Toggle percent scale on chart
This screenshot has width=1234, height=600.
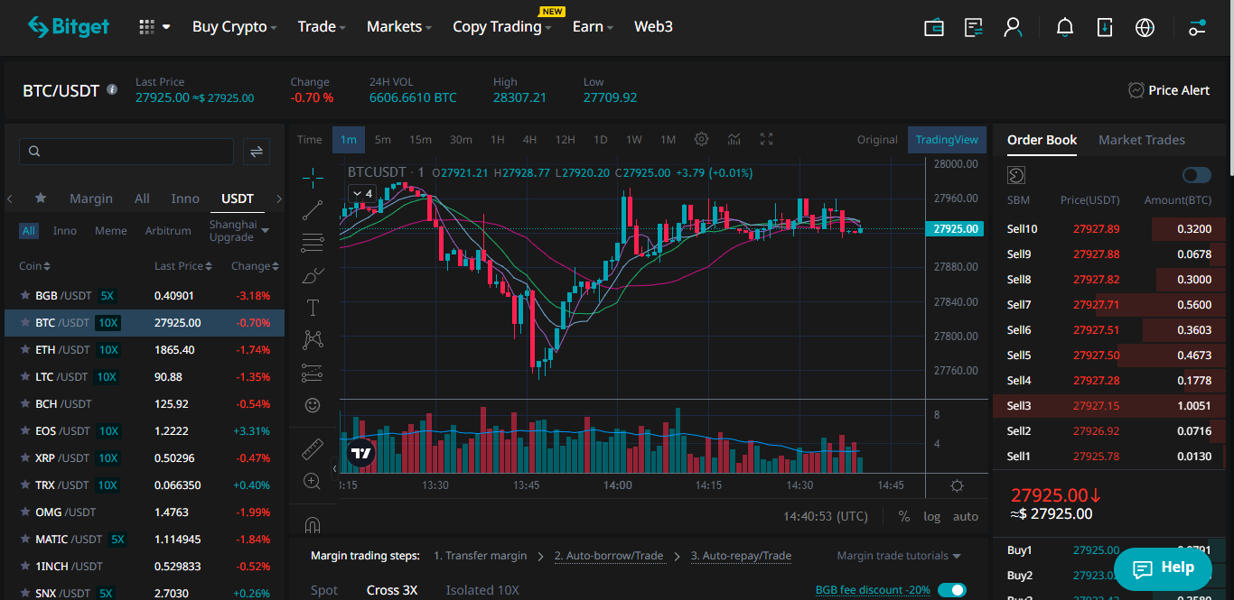click(x=904, y=516)
